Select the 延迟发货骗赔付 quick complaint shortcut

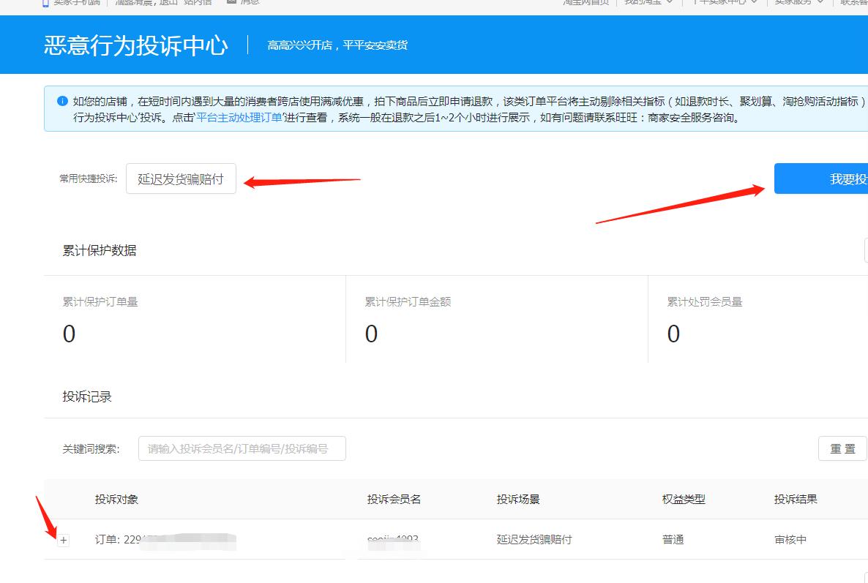click(181, 178)
